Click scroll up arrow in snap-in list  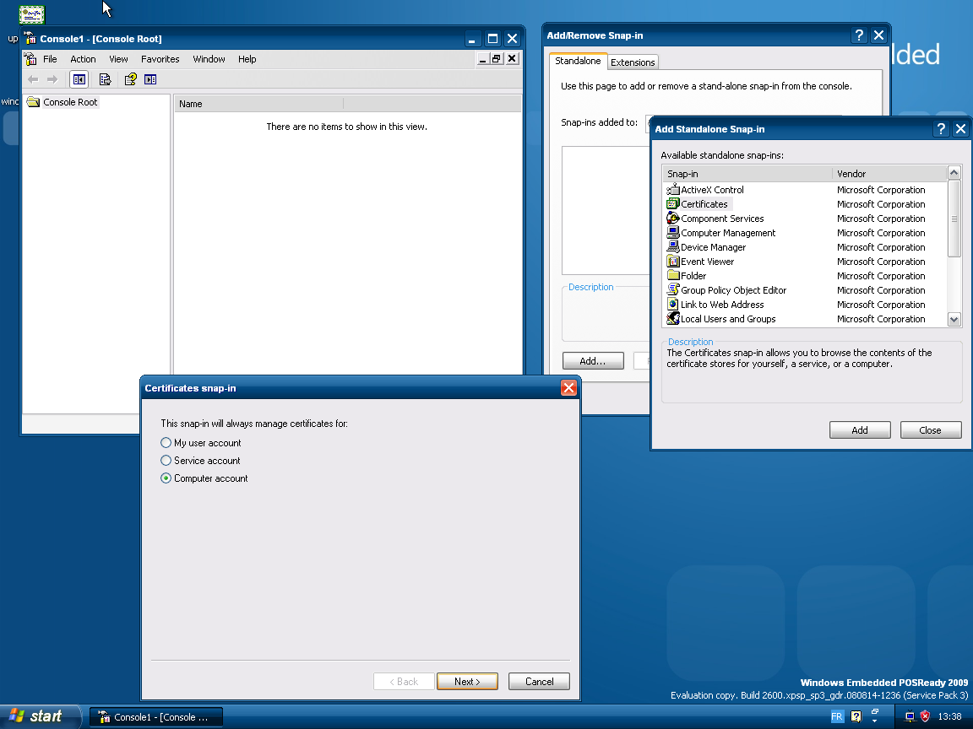pyautogui.click(x=954, y=172)
